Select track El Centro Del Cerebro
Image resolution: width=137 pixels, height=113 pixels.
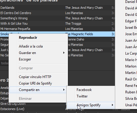(16, 13)
